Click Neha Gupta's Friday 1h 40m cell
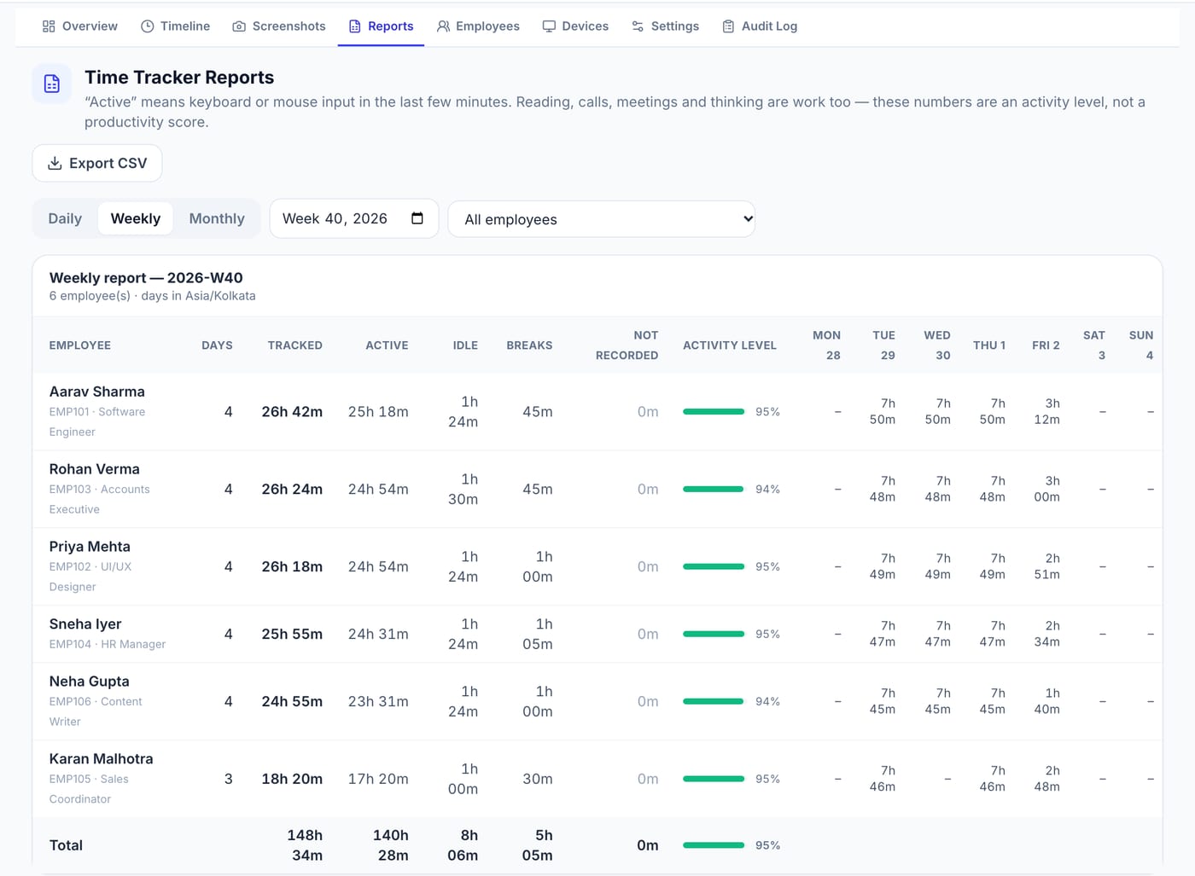The width and height of the screenshot is (1195, 876). point(1047,701)
